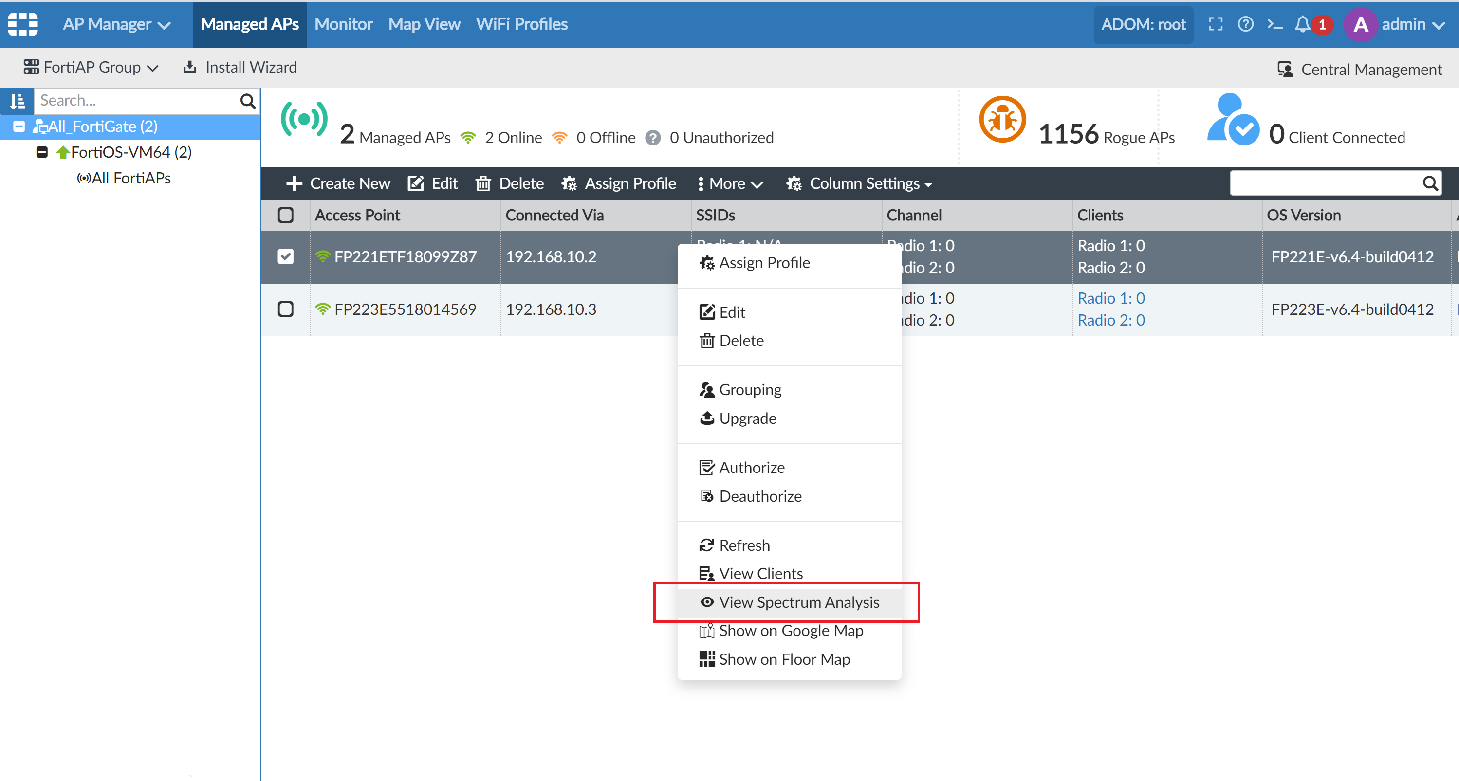Click the sidebar sort order icon

pyautogui.click(x=18, y=101)
